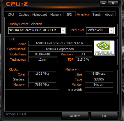
Task: Open the Memory tab
Action: (56, 15)
